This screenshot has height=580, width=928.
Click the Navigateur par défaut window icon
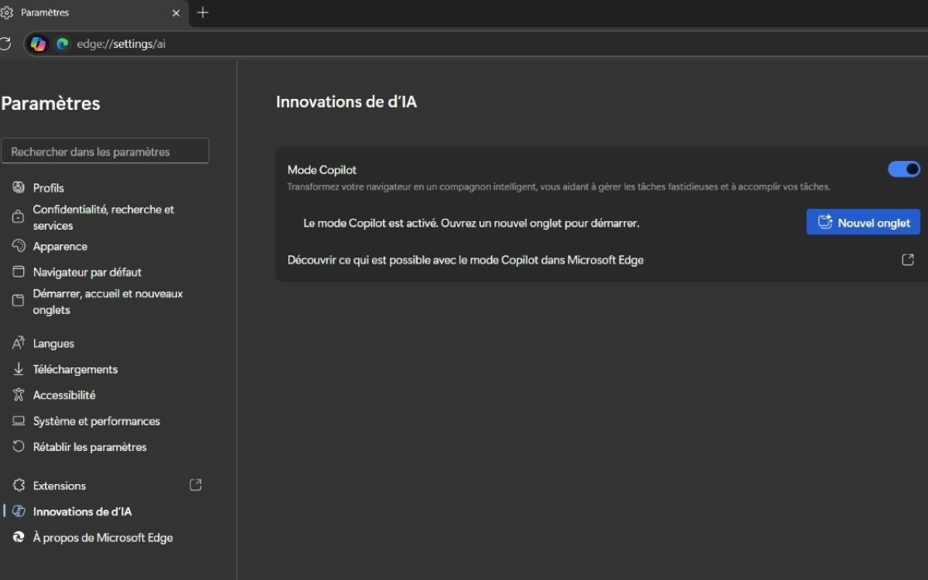pos(19,272)
